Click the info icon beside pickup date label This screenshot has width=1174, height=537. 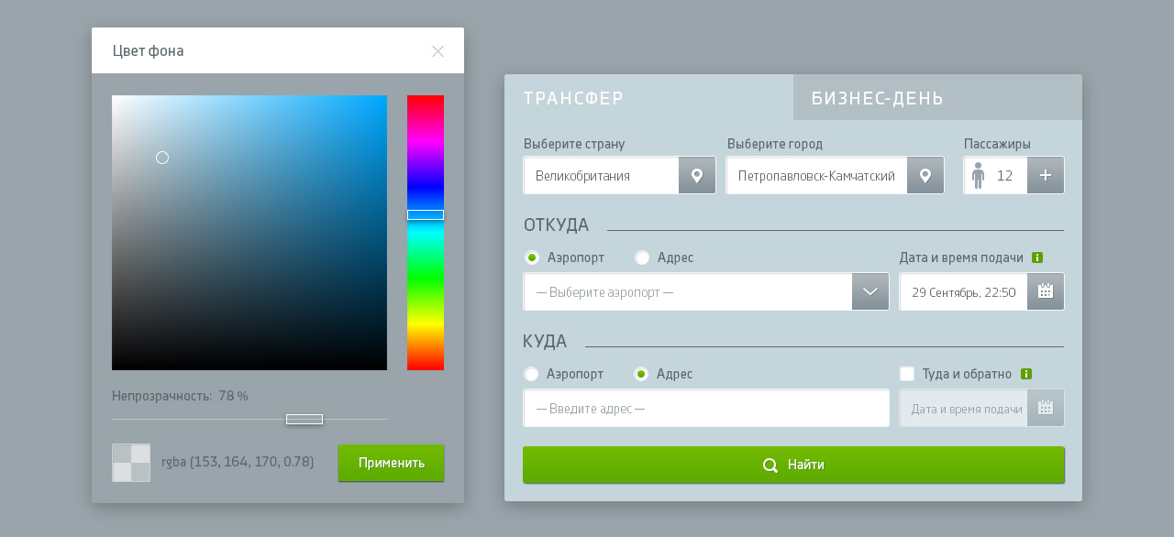click(1037, 258)
